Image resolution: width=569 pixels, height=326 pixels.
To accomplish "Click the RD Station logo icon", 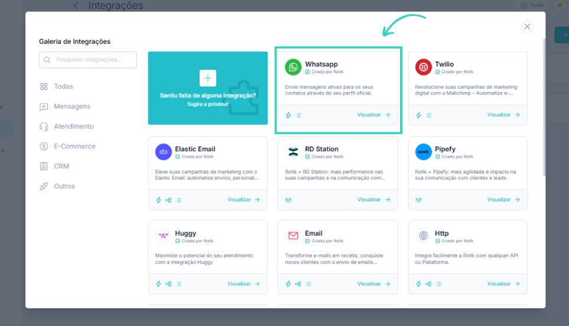I will 293,152.
